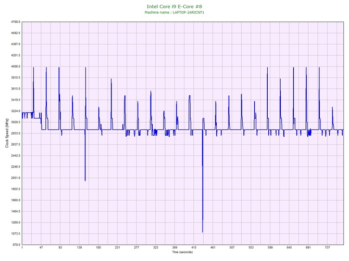Click the 2637.5 y-axis tick label

pyautogui.click(x=16, y=145)
